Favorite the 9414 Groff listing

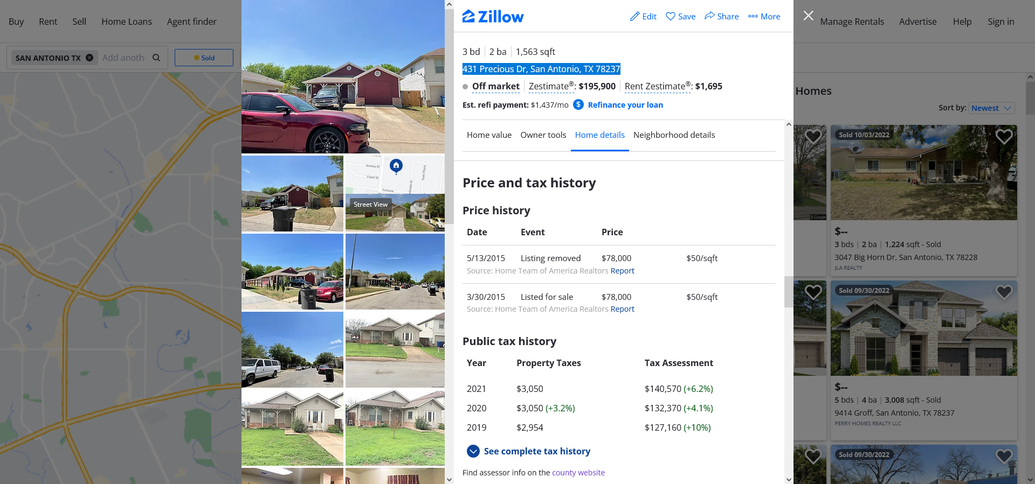coord(1004,292)
